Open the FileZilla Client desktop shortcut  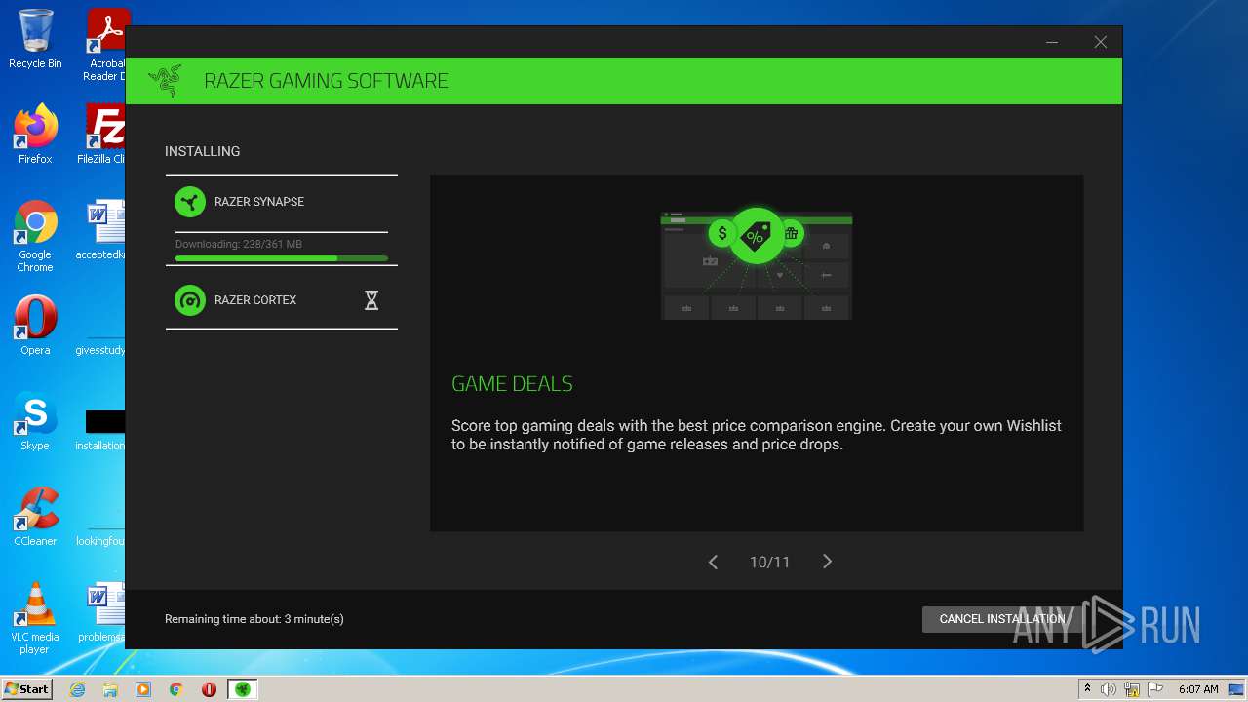102,134
